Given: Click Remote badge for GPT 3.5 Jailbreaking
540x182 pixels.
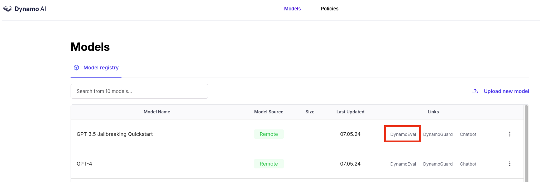Looking at the screenshot, I should pos(269,134).
